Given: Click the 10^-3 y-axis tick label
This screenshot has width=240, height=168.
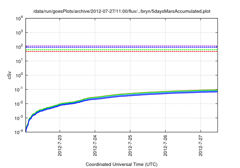Looking at the screenshot, I should click(19, 118).
